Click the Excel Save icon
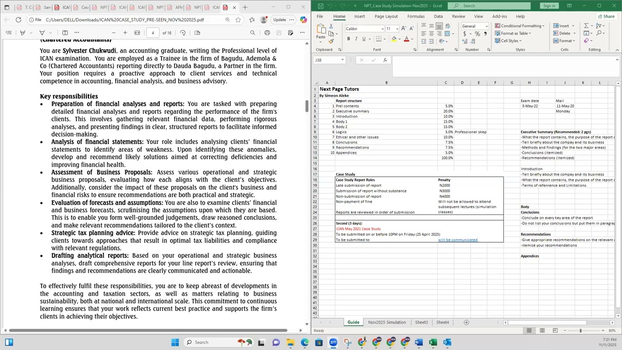622x350 pixels. 321,6
